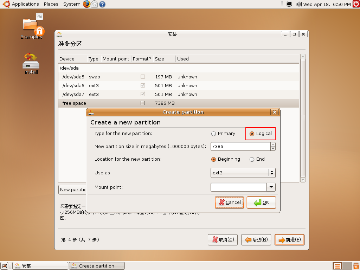Sort by Mount point column header
Image resolution: width=360 pixels, height=270 pixels.
tap(116, 59)
